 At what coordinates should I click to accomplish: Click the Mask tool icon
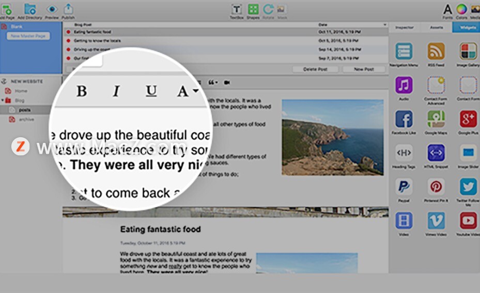(x=281, y=10)
